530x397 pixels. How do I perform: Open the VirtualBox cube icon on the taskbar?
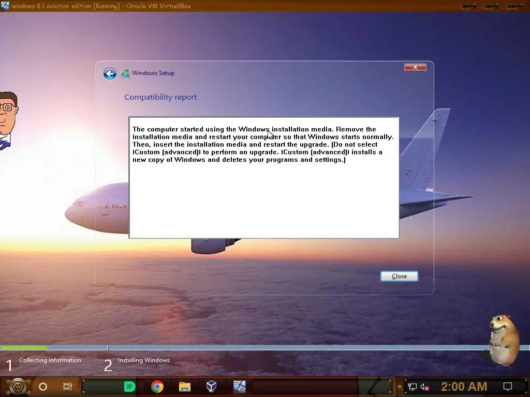click(211, 387)
